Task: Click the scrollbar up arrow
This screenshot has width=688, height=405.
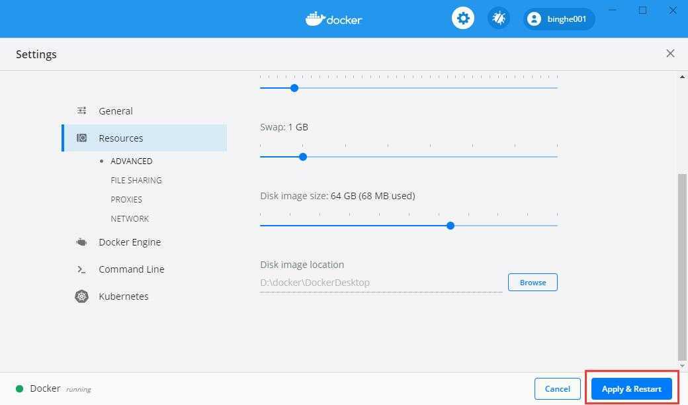Action: (682, 77)
